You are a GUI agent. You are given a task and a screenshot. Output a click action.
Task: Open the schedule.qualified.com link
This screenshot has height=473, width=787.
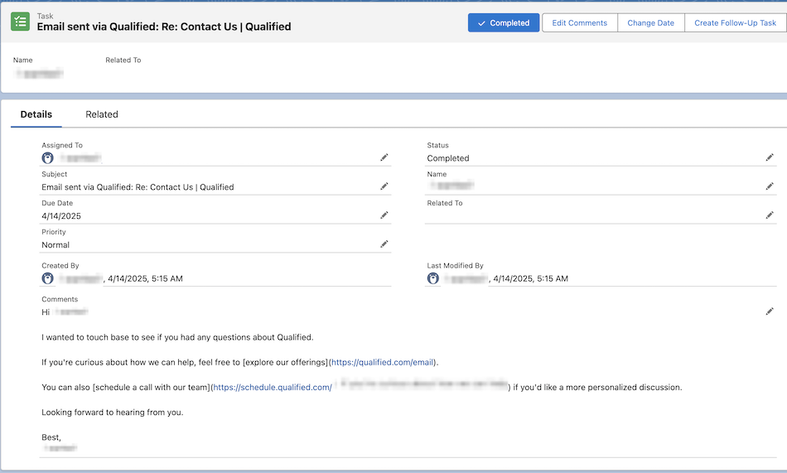coord(273,388)
